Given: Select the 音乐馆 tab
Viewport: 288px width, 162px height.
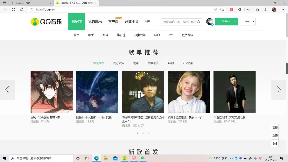Looking at the screenshot, I should click(x=76, y=22).
